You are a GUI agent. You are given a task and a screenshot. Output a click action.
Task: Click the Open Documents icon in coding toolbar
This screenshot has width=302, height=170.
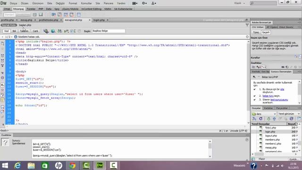[2, 43]
